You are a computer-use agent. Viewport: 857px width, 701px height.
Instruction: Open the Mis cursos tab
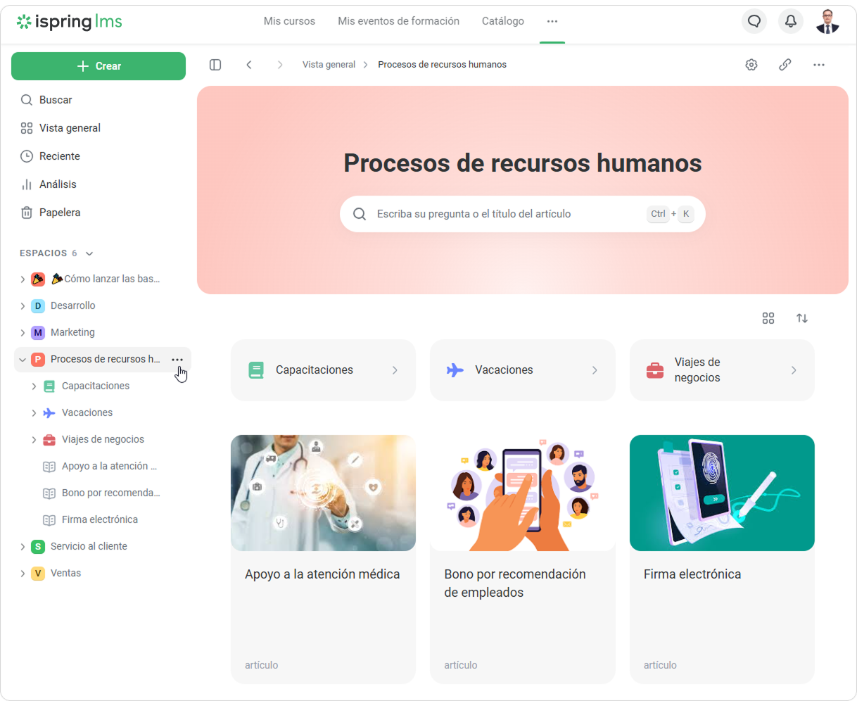tap(289, 21)
